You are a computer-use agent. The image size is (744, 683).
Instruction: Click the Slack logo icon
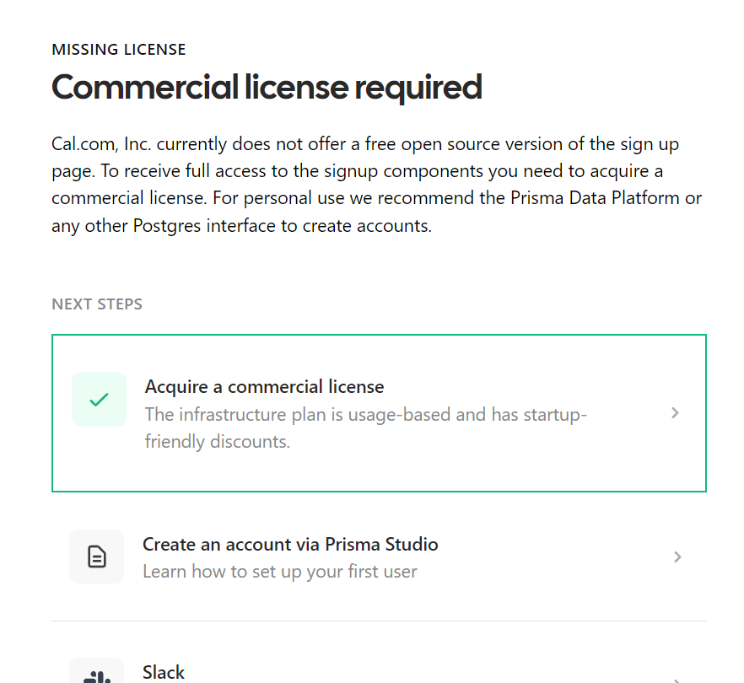click(x=97, y=676)
